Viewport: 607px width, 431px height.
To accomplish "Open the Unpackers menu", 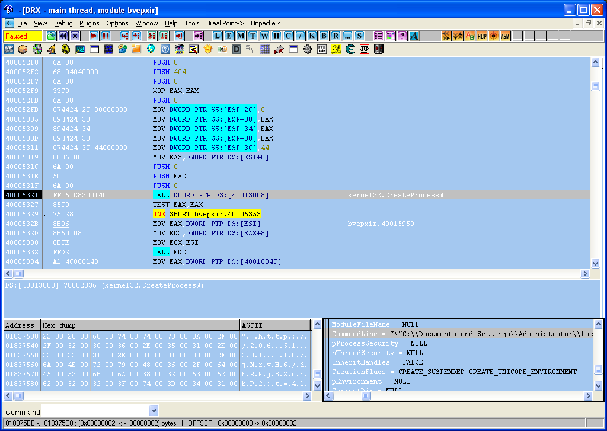I will (x=266, y=23).
